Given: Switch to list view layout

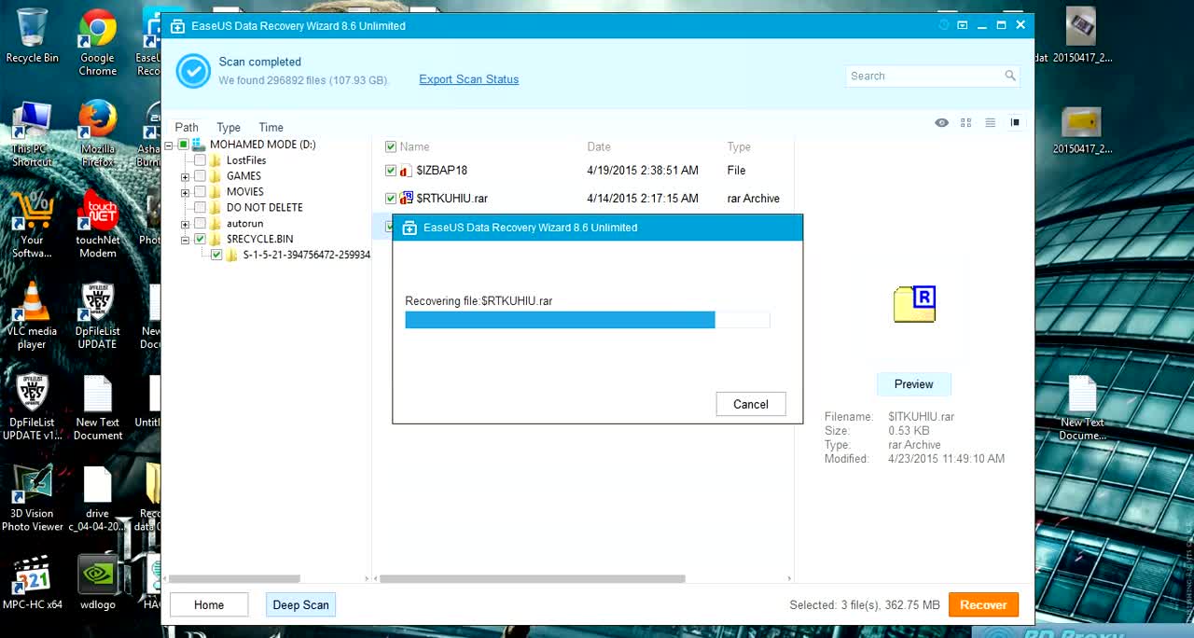Looking at the screenshot, I should 991,122.
